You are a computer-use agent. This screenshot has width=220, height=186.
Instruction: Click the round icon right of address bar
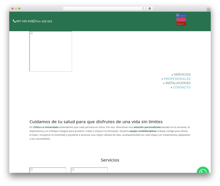[150, 8]
